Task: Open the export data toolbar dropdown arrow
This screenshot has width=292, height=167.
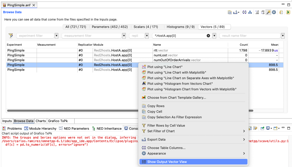Action: (239, 12)
